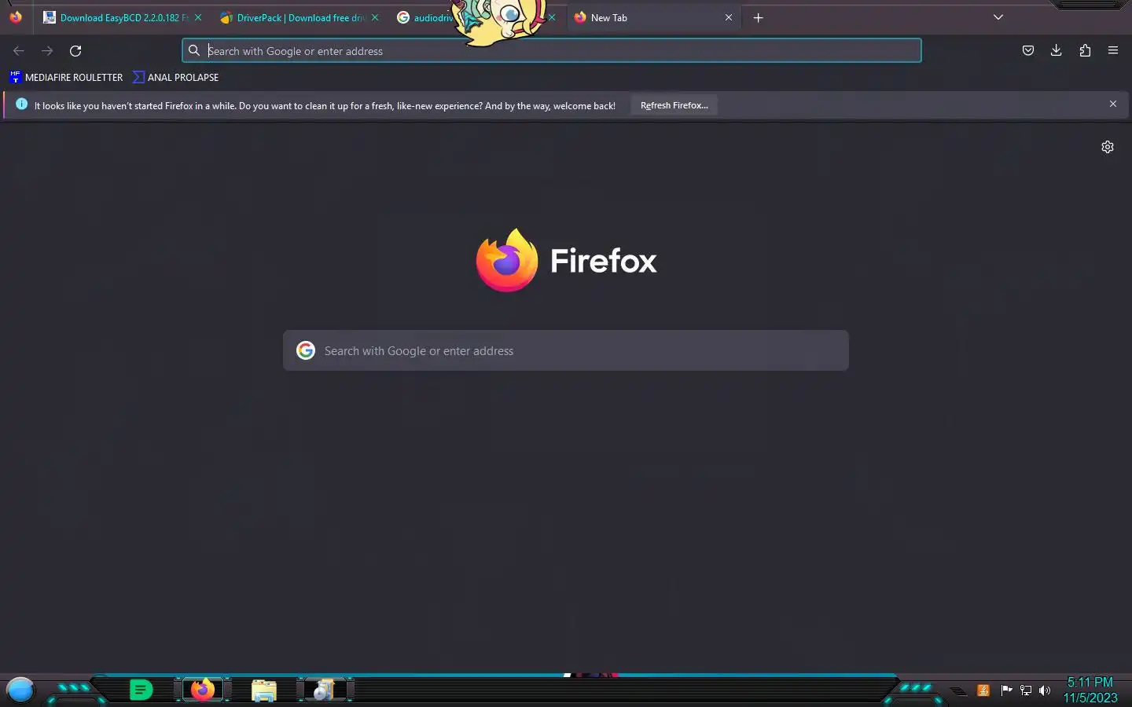Open the green notes app in taskbar
The height and width of the screenshot is (707, 1132).
[141, 691]
